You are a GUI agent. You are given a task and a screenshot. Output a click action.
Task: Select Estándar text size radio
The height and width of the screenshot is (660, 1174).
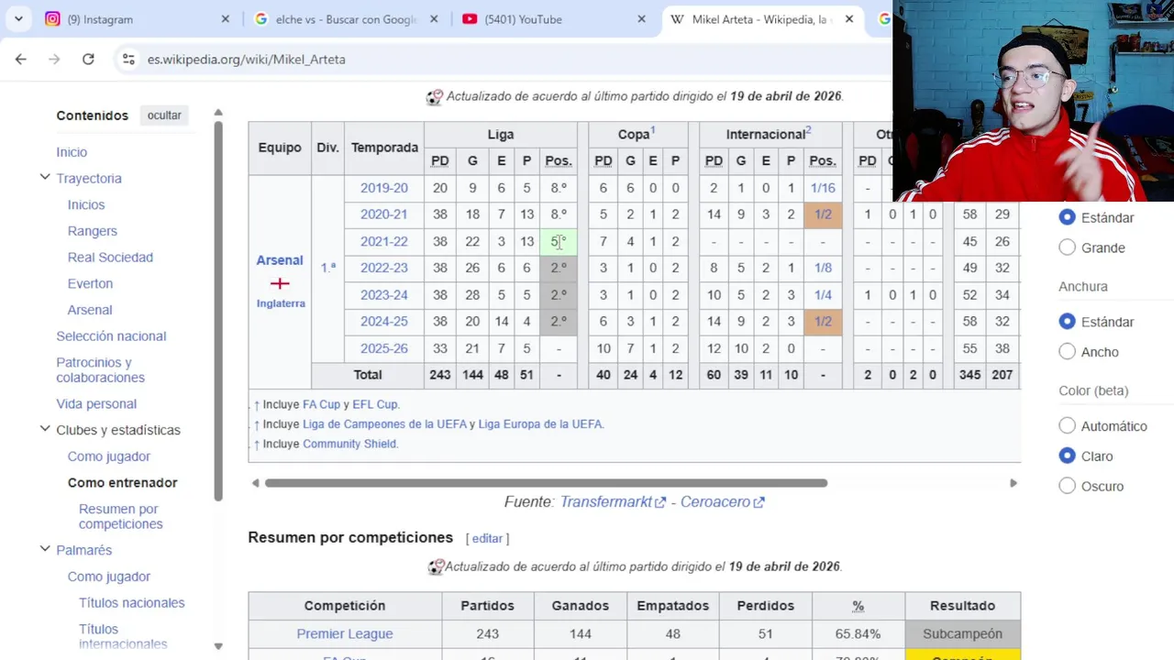(x=1067, y=217)
